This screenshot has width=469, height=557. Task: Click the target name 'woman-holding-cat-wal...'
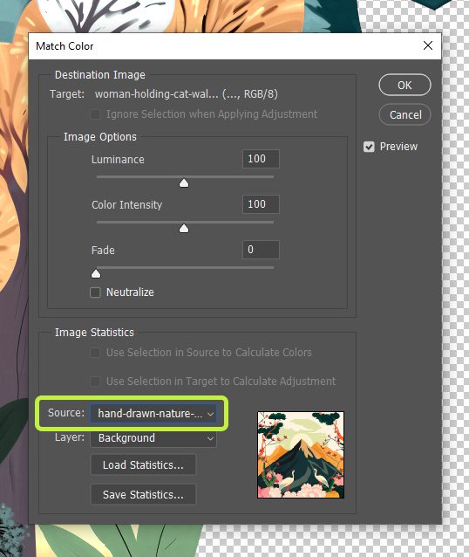156,94
